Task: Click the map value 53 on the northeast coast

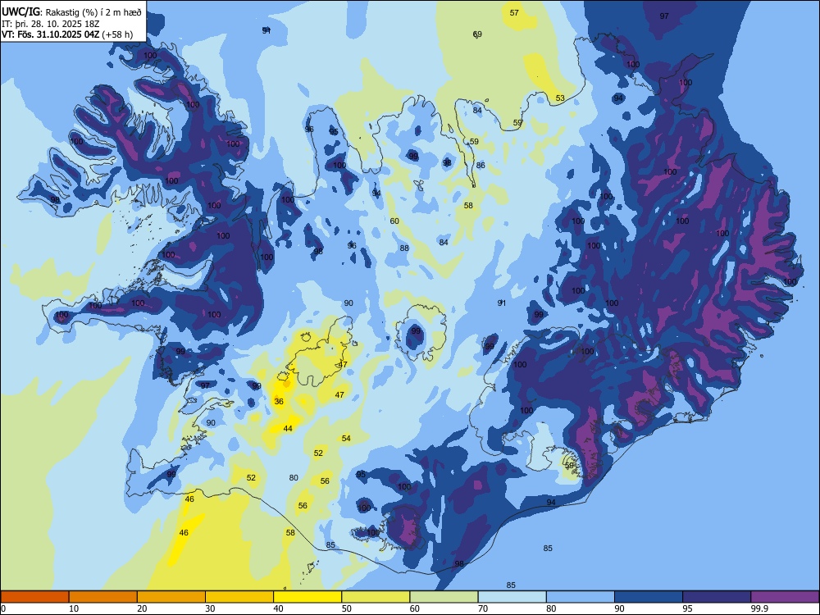Action: [560, 98]
